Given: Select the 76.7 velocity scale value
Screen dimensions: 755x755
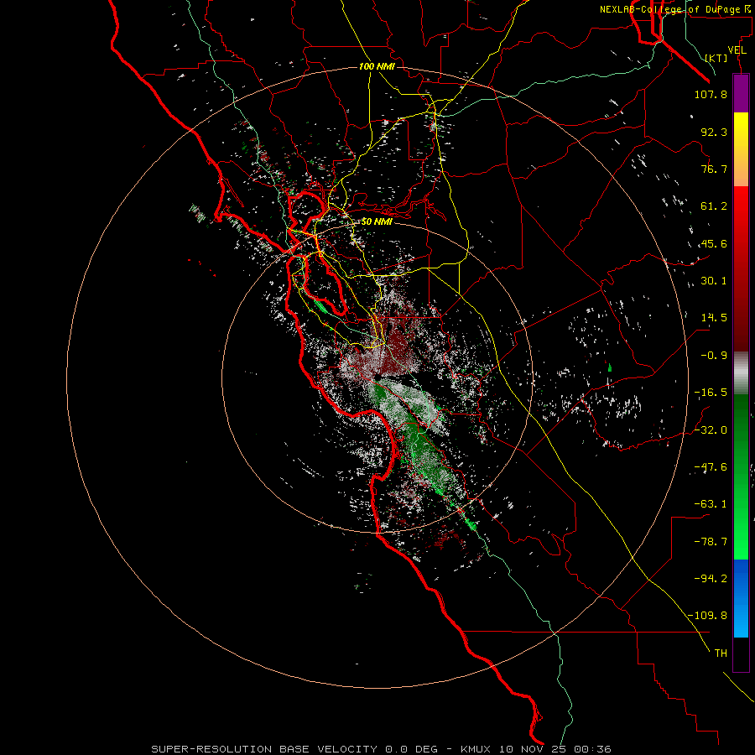Looking at the screenshot, I should point(714,169).
